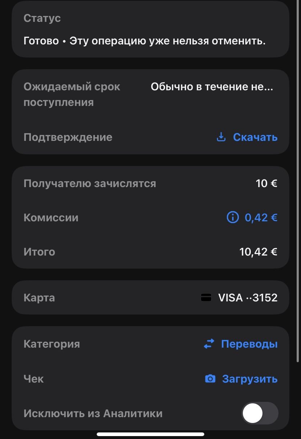301x439 pixels.
Task: Tap the Итого 10,42 € total amount
Action: [258, 252]
